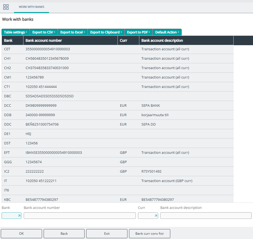This screenshot has width=253, height=239.
Task: Open the Curr field lookup arrow
Action: tap(156, 216)
